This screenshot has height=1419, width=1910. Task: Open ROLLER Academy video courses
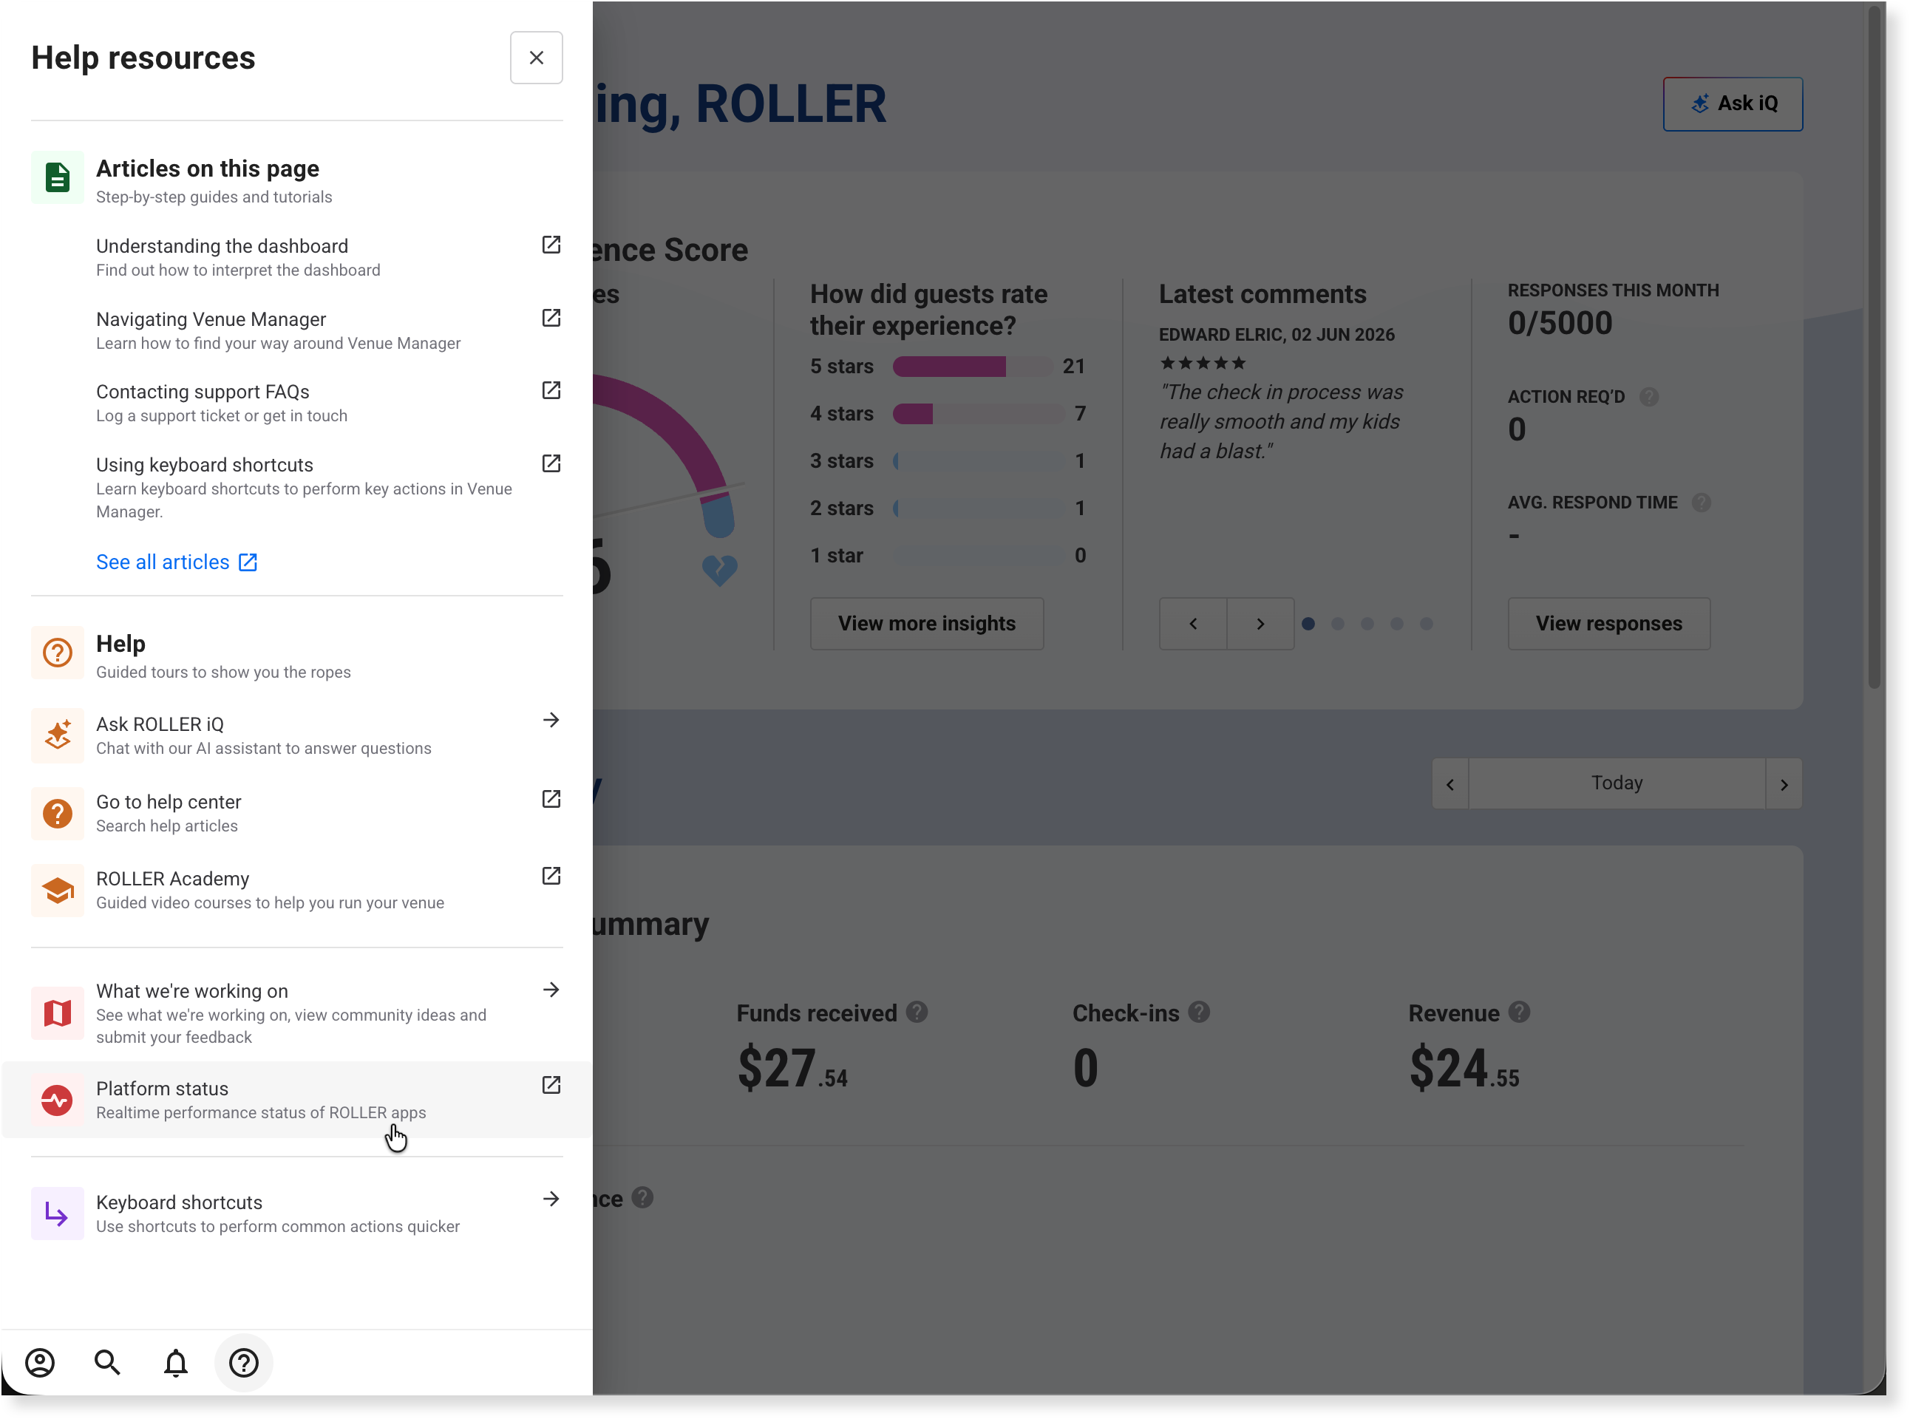[x=296, y=890]
